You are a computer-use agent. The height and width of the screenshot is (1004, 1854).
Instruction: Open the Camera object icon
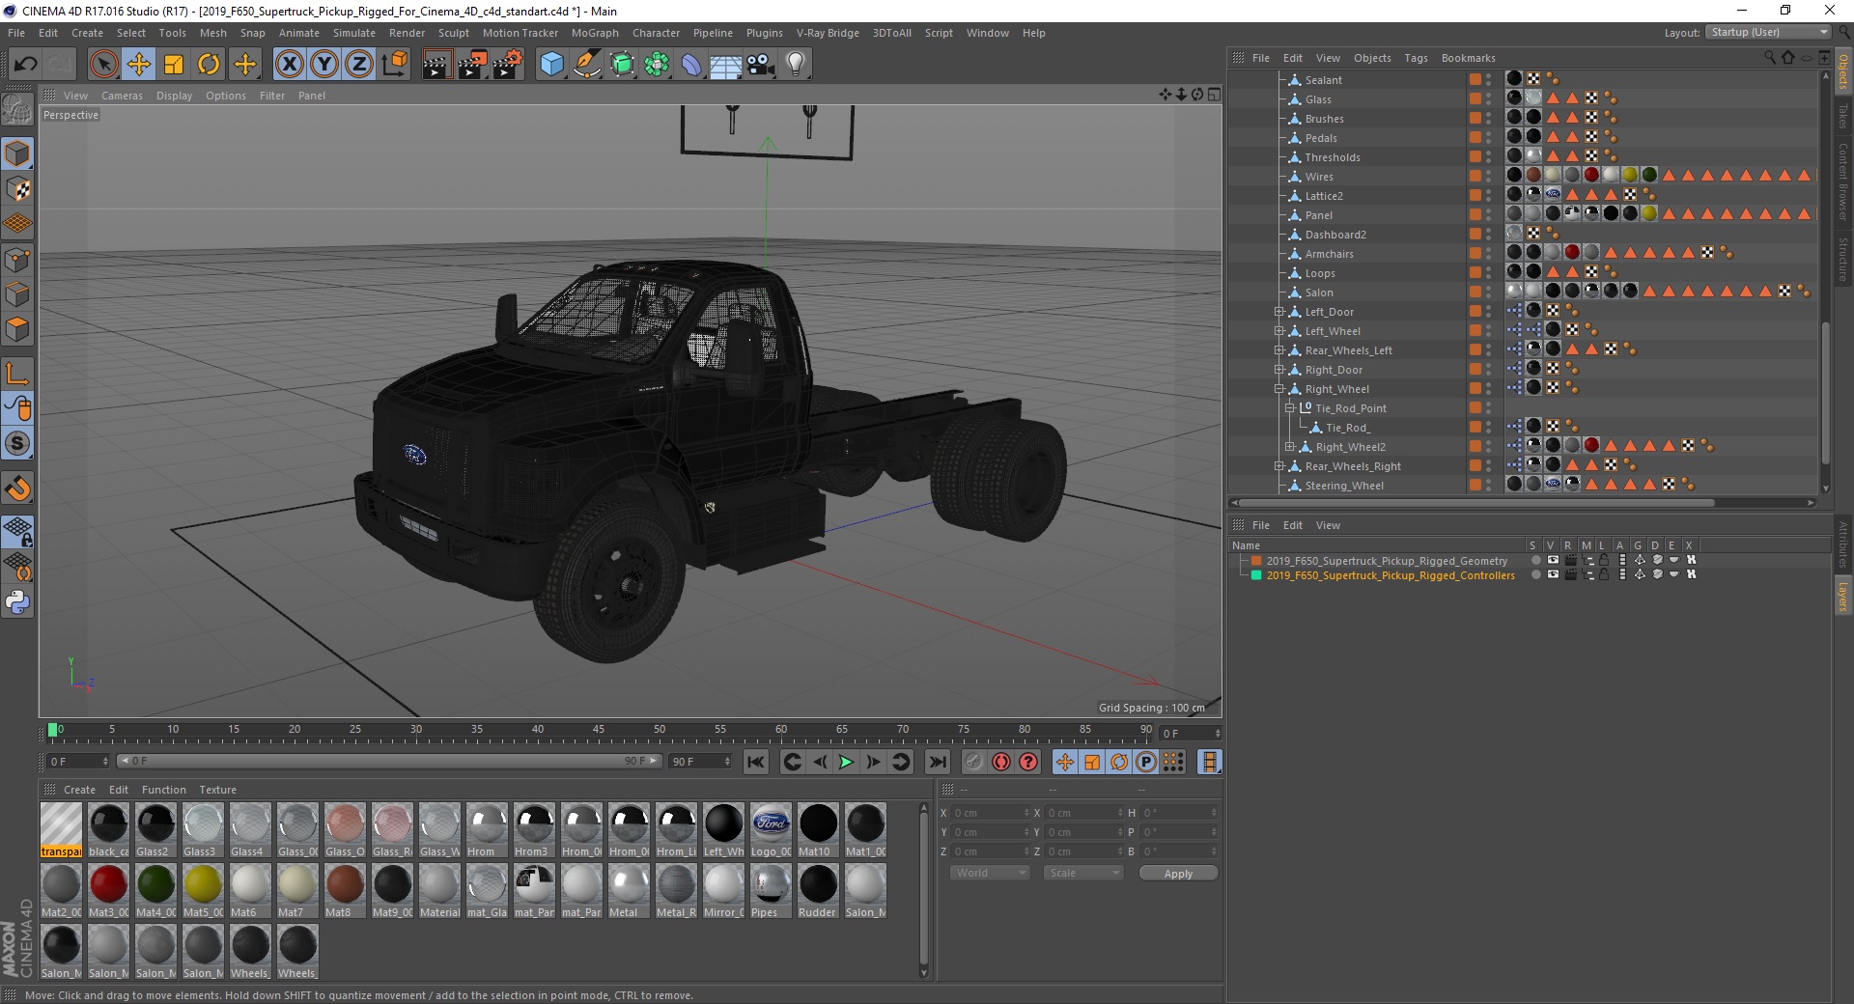coord(760,65)
